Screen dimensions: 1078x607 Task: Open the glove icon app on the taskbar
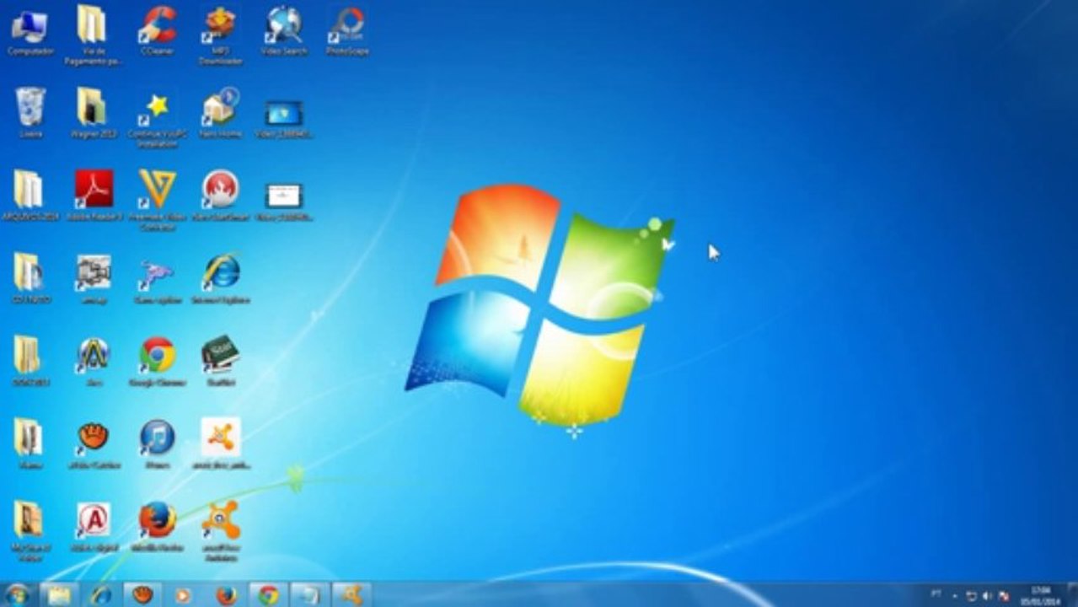142,595
